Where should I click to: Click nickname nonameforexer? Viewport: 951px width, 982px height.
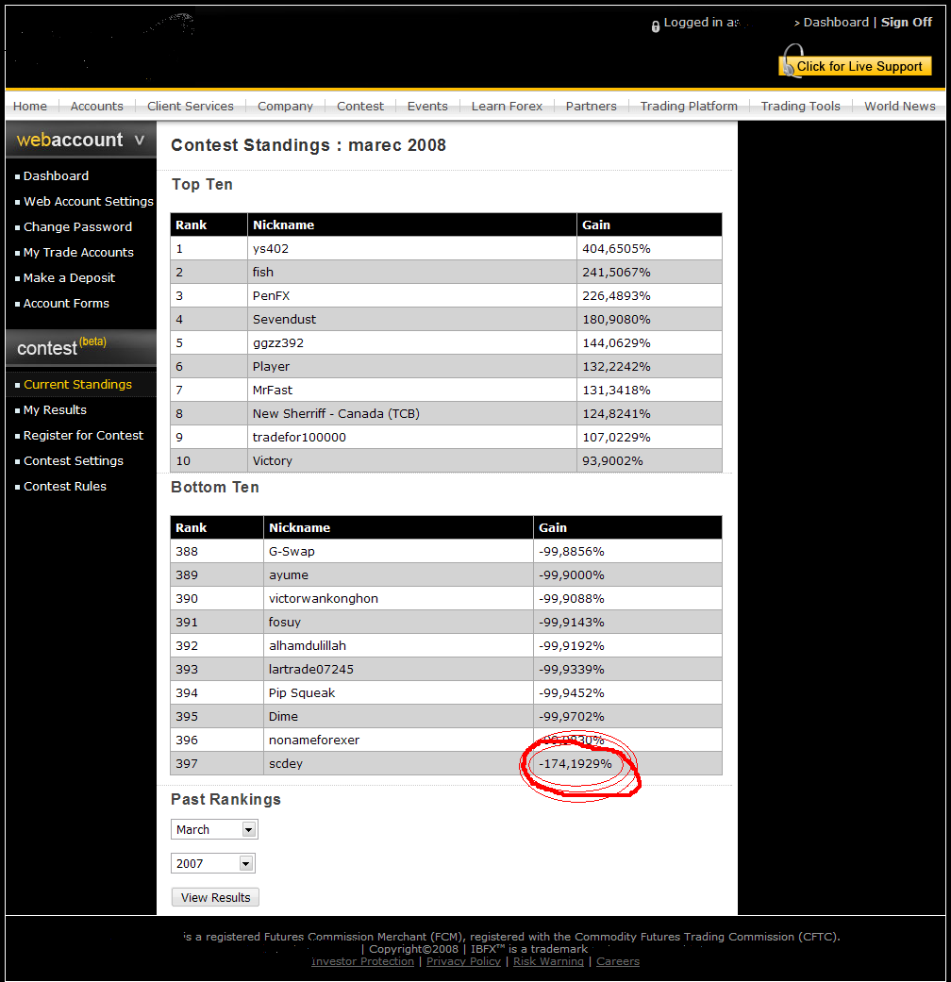coord(314,741)
